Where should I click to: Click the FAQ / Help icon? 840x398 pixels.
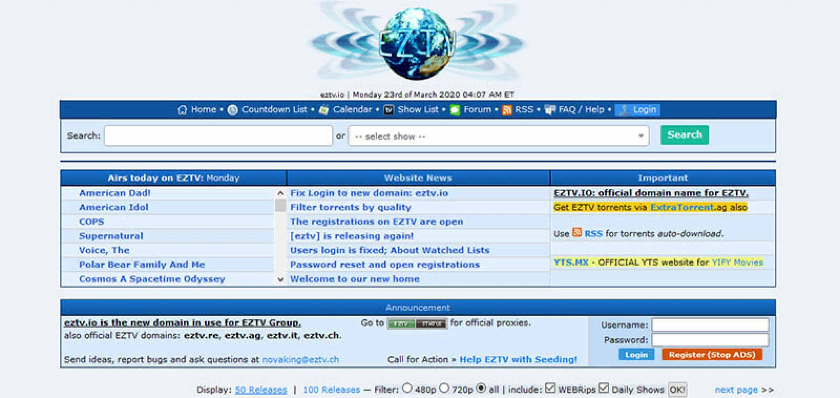(x=550, y=110)
